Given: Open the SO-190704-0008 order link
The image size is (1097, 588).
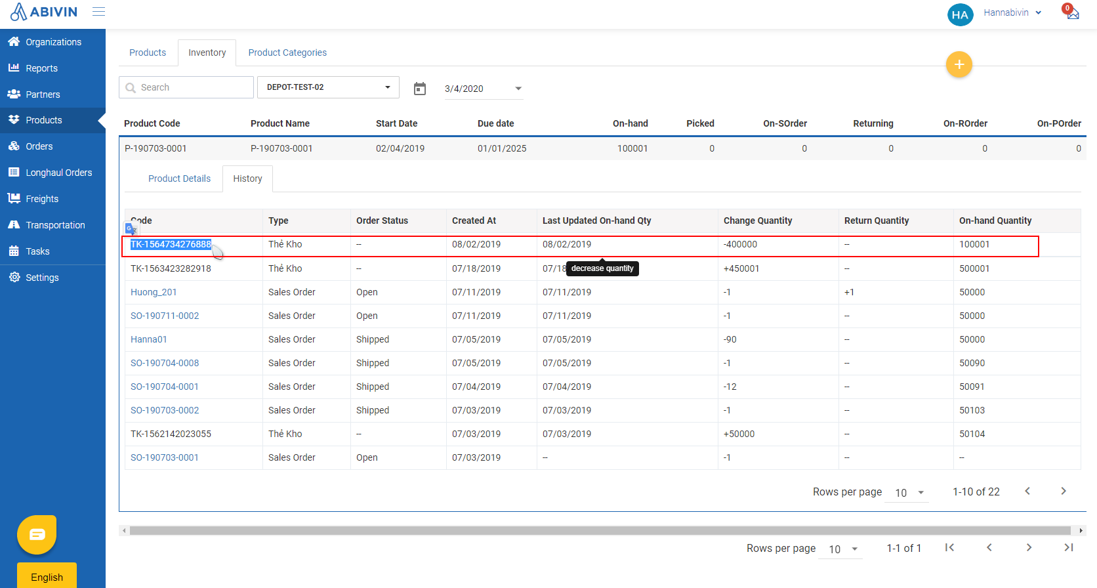Looking at the screenshot, I should [x=165, y=363].
